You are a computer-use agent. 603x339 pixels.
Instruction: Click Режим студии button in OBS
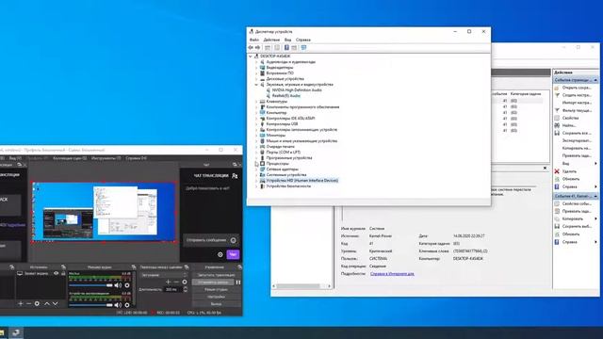coord(216,289)
